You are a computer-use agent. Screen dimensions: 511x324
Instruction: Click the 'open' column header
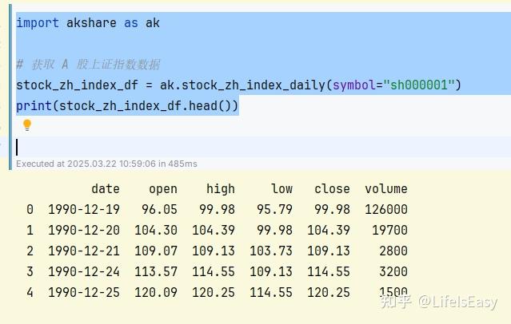pyautogui.click(x=162, y=189)
